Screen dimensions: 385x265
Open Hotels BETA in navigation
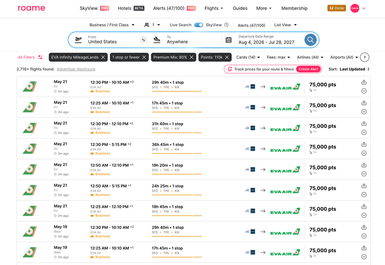pyautogui.click(x=131, y=8)
